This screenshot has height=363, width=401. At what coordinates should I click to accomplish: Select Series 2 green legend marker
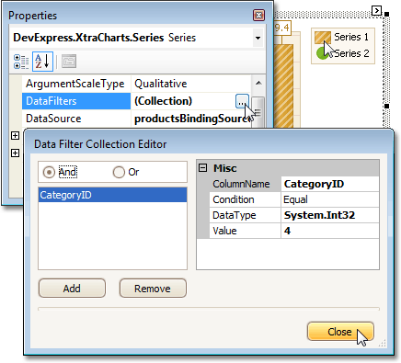tap(322, 54)
